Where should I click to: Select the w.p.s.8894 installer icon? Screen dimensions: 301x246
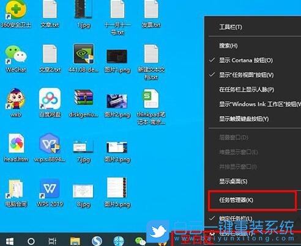[x=50, y=148]
